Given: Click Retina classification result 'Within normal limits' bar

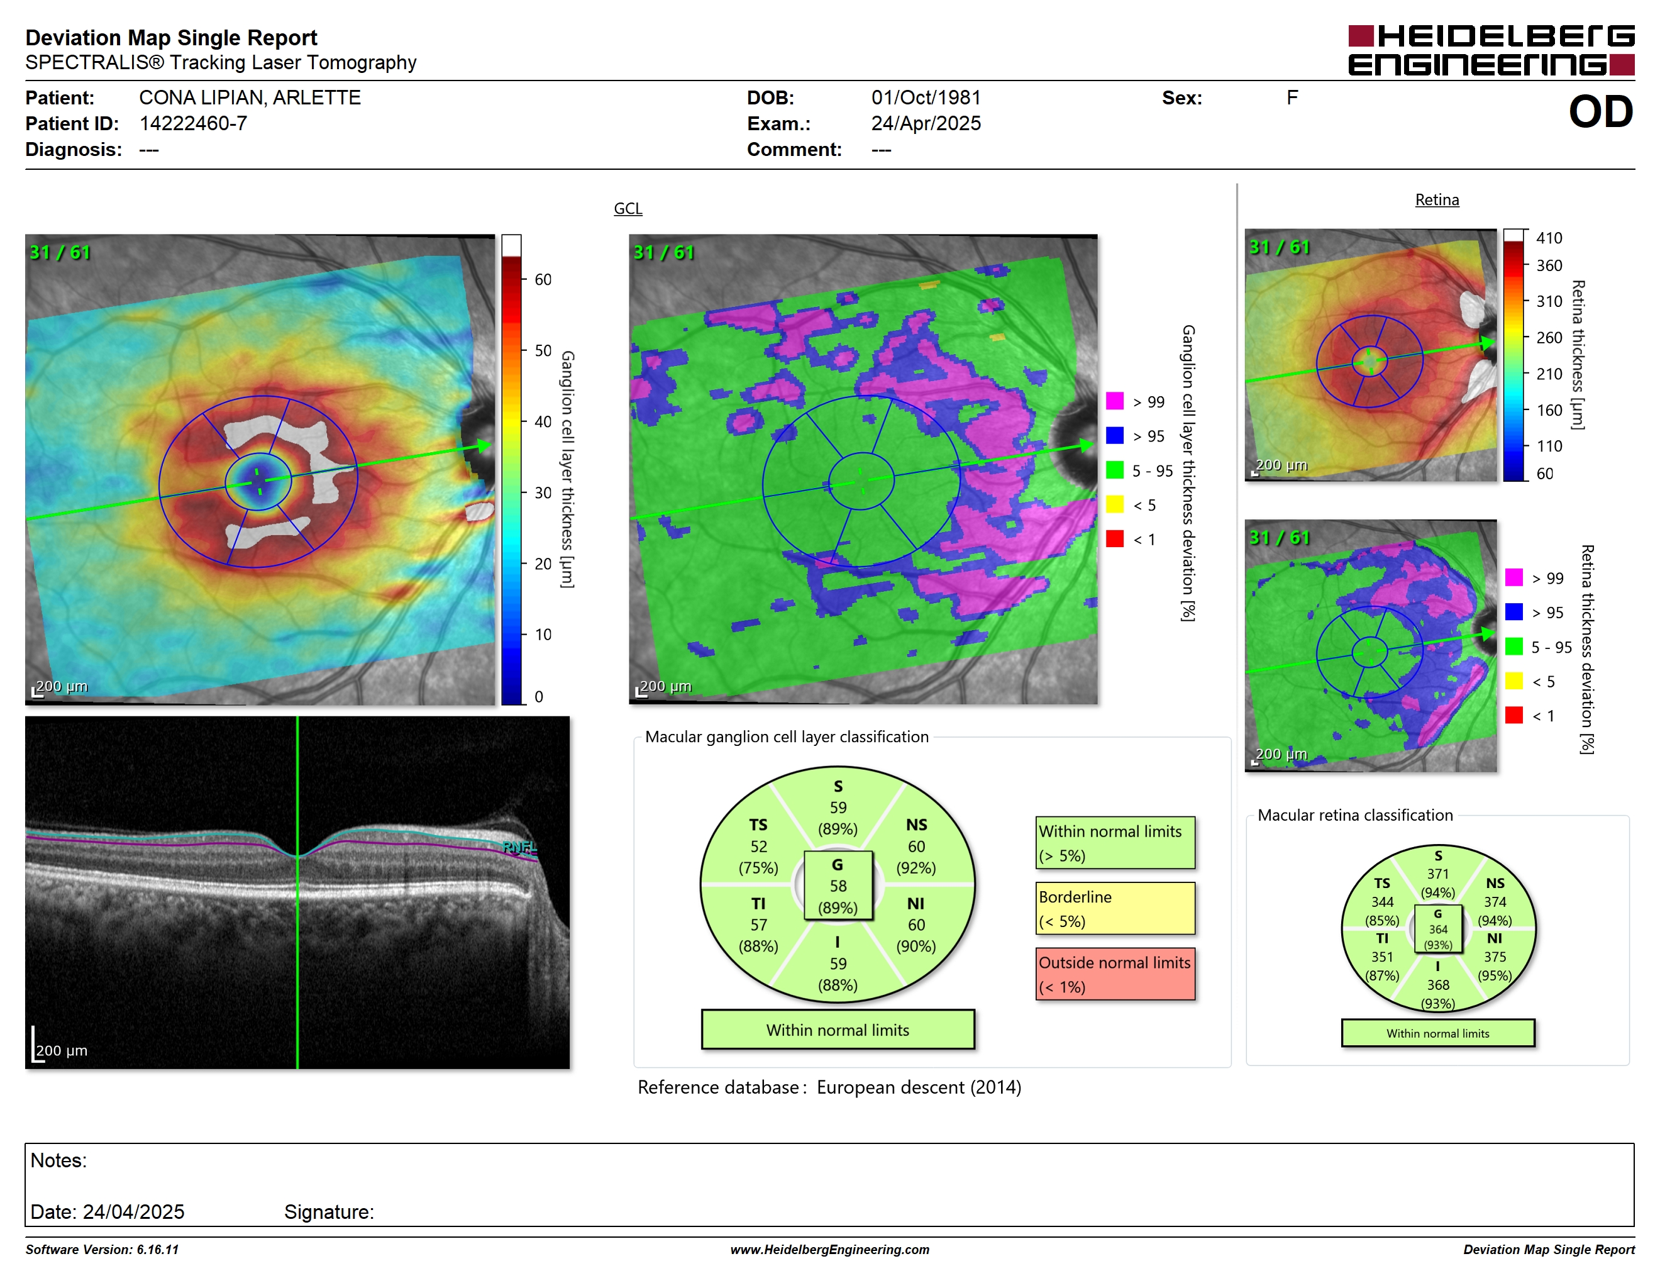Looking at the screenshot, I should pos(1437,1033).
